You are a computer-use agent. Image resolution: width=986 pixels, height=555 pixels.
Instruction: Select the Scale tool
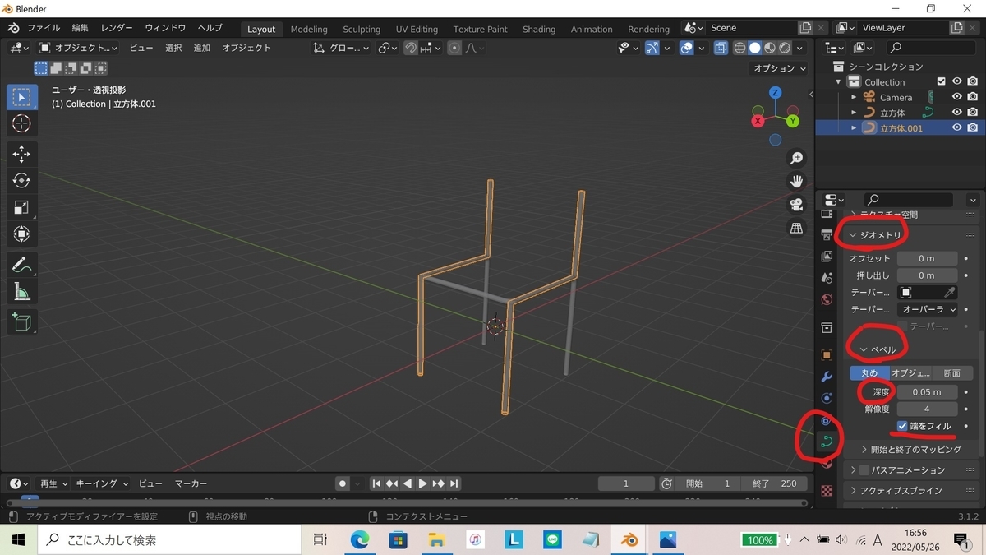coord(22,207)
